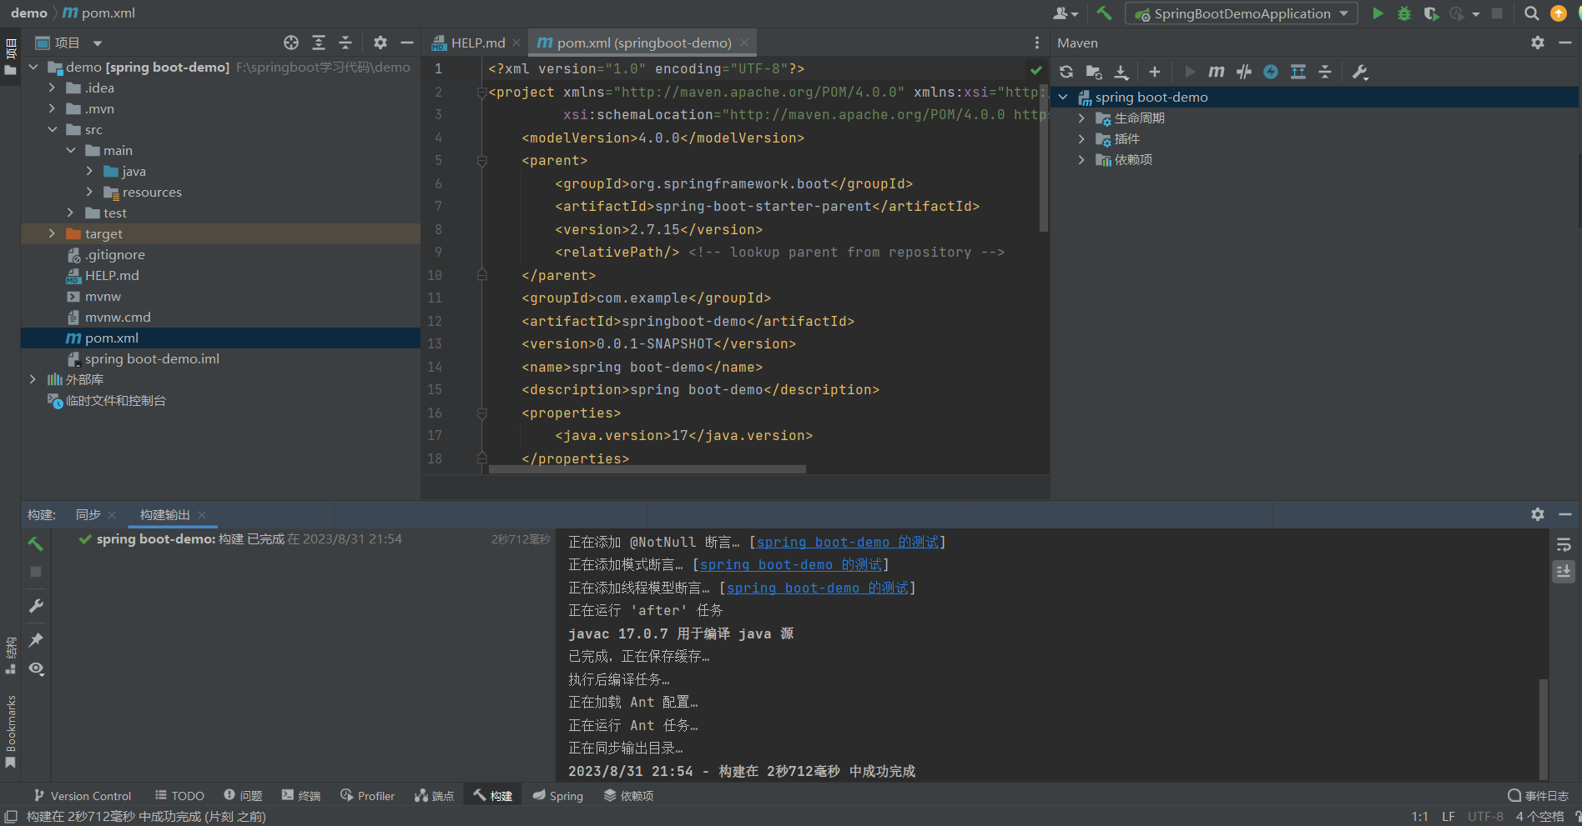
Task: Hide the Maven tool window
Action: click(1565, 43)
